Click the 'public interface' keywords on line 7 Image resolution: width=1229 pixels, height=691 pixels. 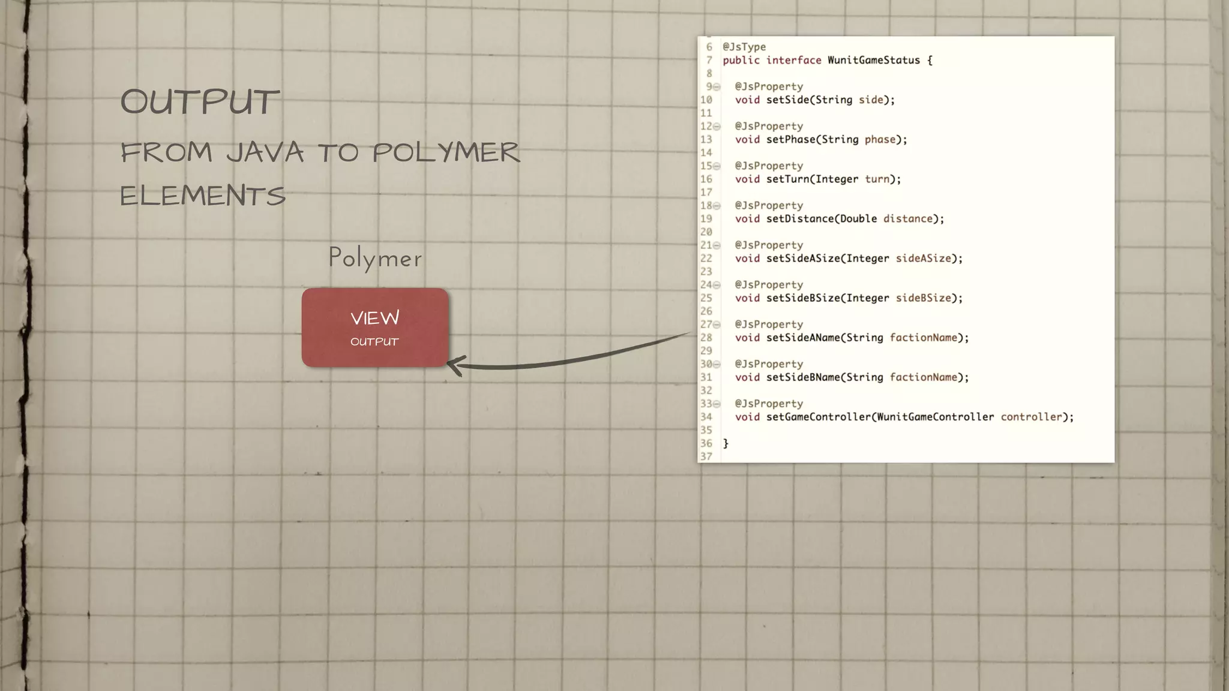pyautogui.click(x=772, y=60)
